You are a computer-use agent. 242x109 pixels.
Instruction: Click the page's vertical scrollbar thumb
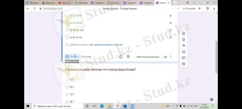point(216,57)
